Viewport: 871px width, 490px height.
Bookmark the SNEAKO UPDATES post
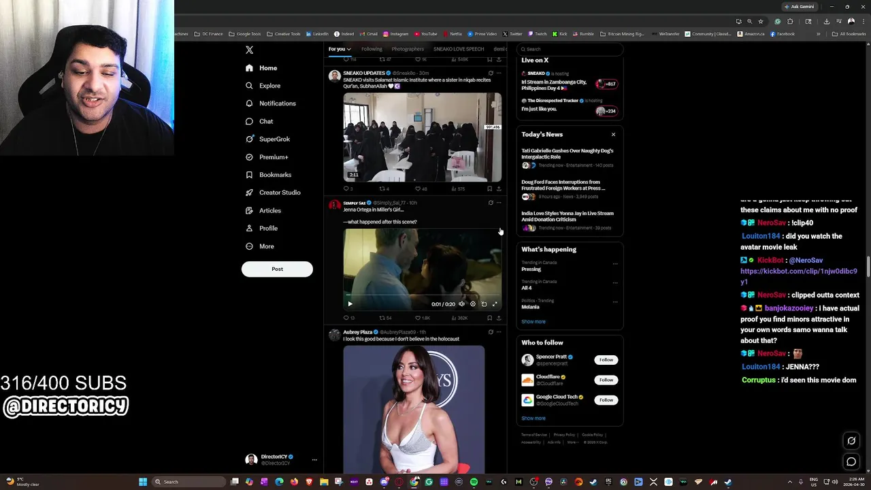(489, 189)
